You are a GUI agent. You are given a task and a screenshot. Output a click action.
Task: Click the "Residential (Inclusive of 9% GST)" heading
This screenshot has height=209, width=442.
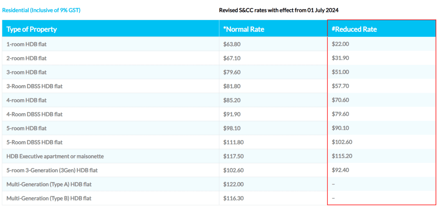41,10
